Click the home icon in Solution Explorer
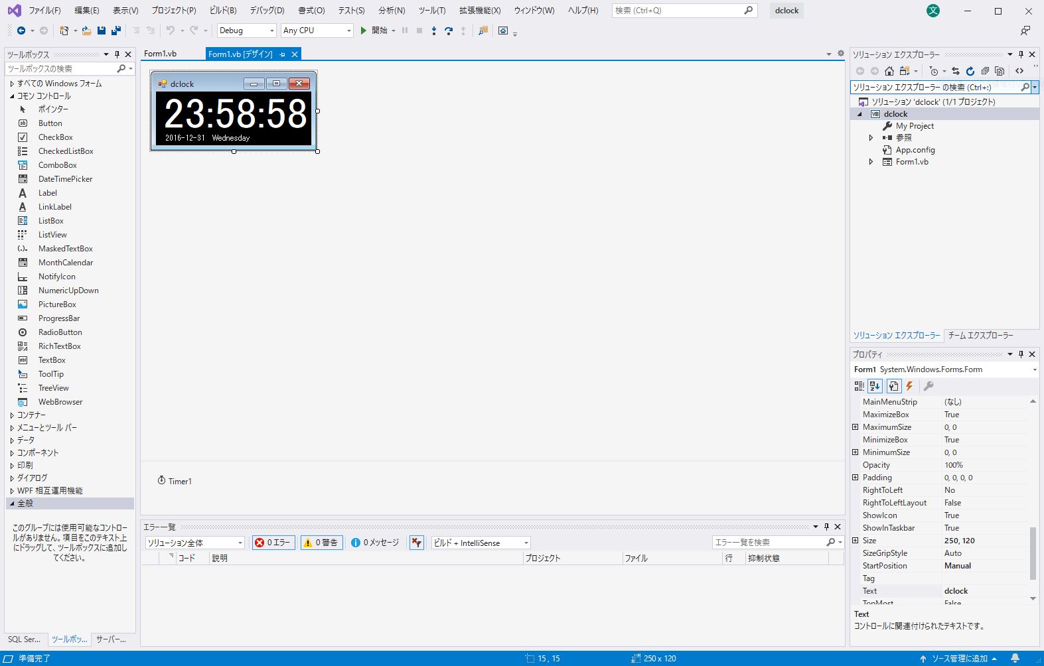Image resolution: width=1044 pixels, height=666 pixels. 889,71
